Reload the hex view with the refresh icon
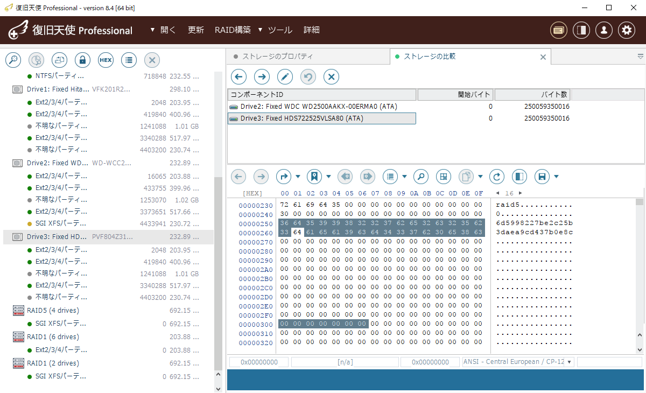Viewport: 646px width, 393px height. [497, 176]
